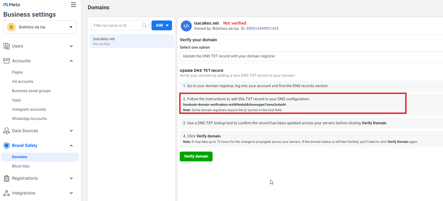Open Business asset groups
443x201 pixels.
point(31,91)
